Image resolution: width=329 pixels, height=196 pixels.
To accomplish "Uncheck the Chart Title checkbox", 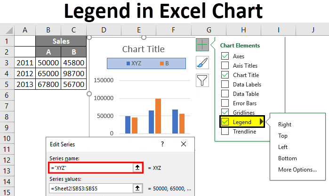I will coord(225,75).
